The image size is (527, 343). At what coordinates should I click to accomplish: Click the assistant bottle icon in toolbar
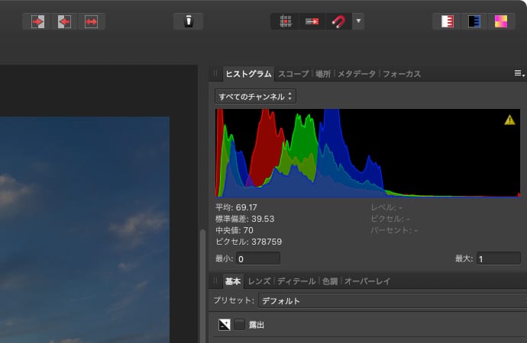(188, 21)
